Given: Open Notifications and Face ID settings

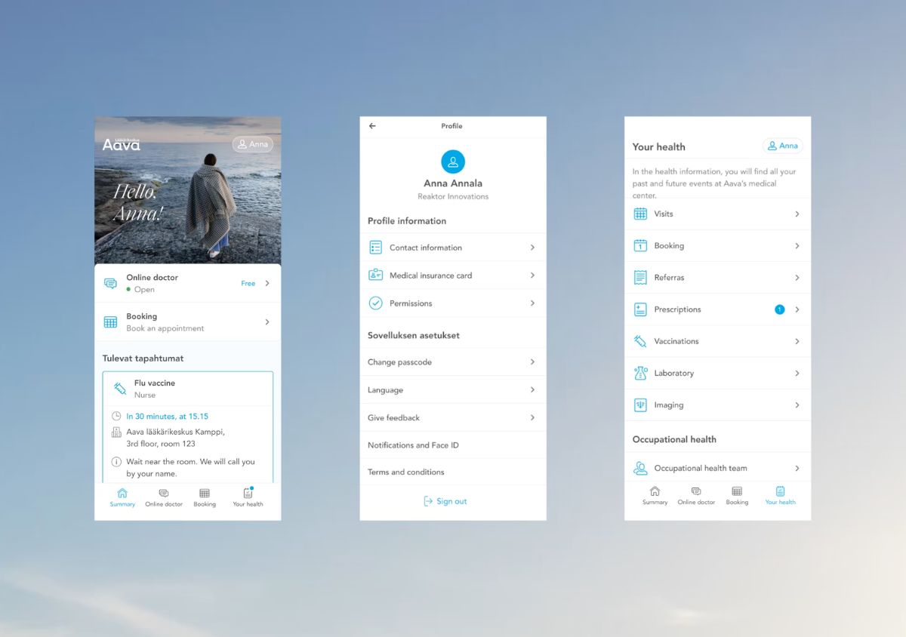Looking at the screenshot, I should 413,445.
